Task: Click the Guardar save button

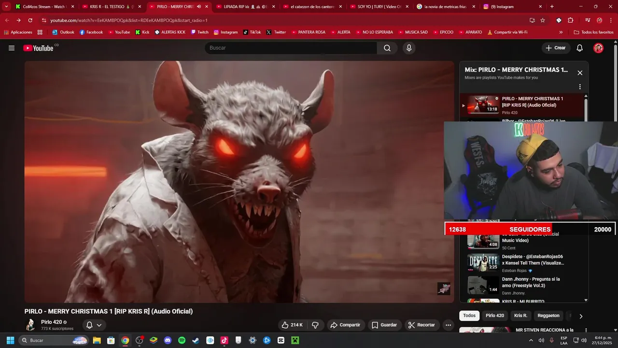Action: click(384, 325)
